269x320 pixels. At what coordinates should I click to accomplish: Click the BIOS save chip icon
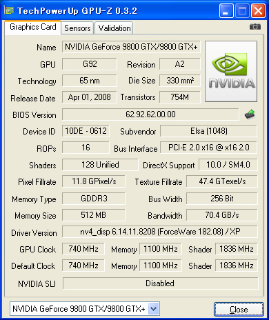click(250, 114)
